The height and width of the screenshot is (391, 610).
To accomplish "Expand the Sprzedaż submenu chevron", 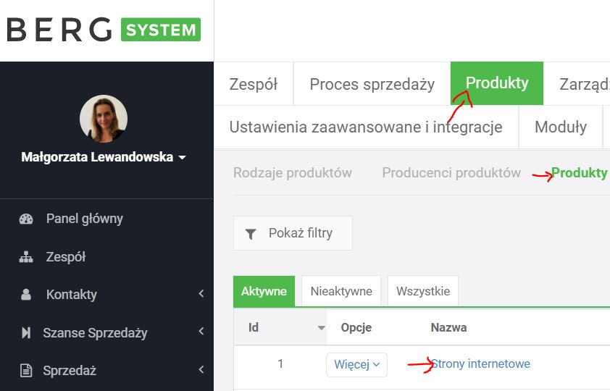I will (201, 370).
